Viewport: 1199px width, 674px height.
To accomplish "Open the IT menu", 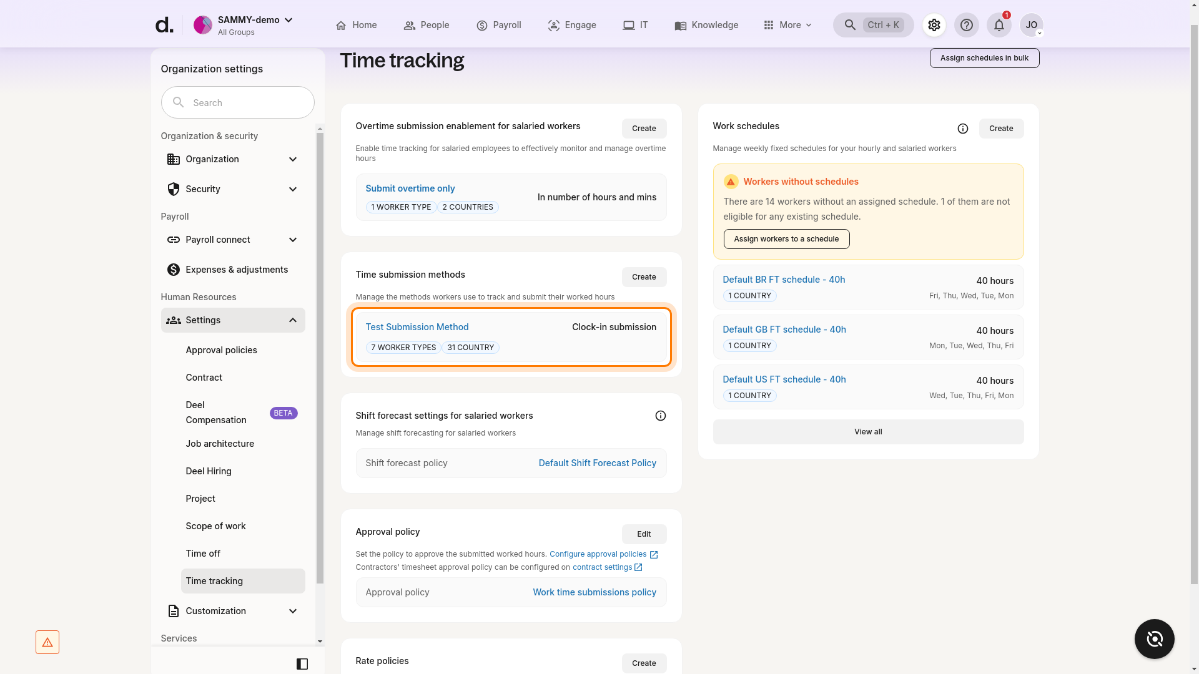I will (x=635, y=25).
